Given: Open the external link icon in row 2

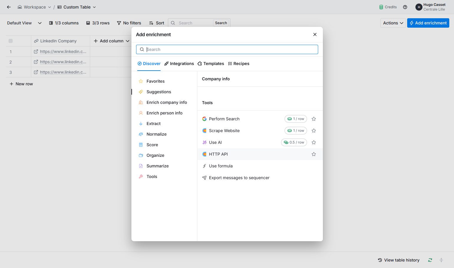Looking at the screenshot, I should tap(36, 62).
